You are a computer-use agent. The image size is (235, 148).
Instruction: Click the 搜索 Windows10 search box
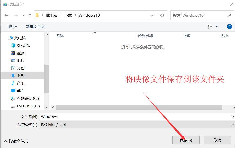(198, 15)
